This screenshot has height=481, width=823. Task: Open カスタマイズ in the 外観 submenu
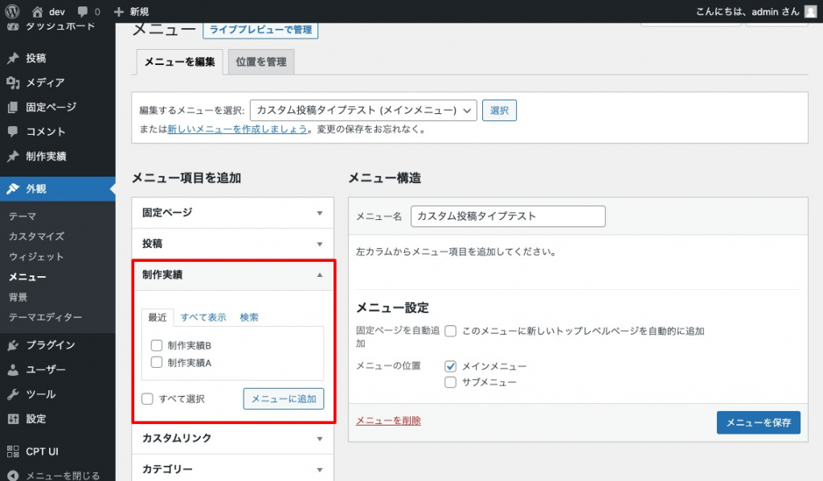[37, 237]
